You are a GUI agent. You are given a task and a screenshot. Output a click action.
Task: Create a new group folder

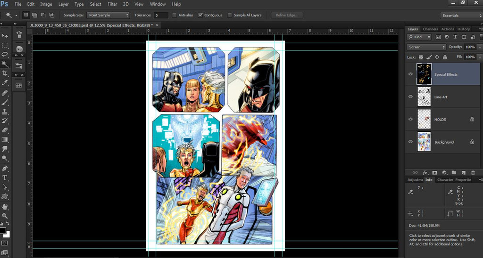coord(454,173)
